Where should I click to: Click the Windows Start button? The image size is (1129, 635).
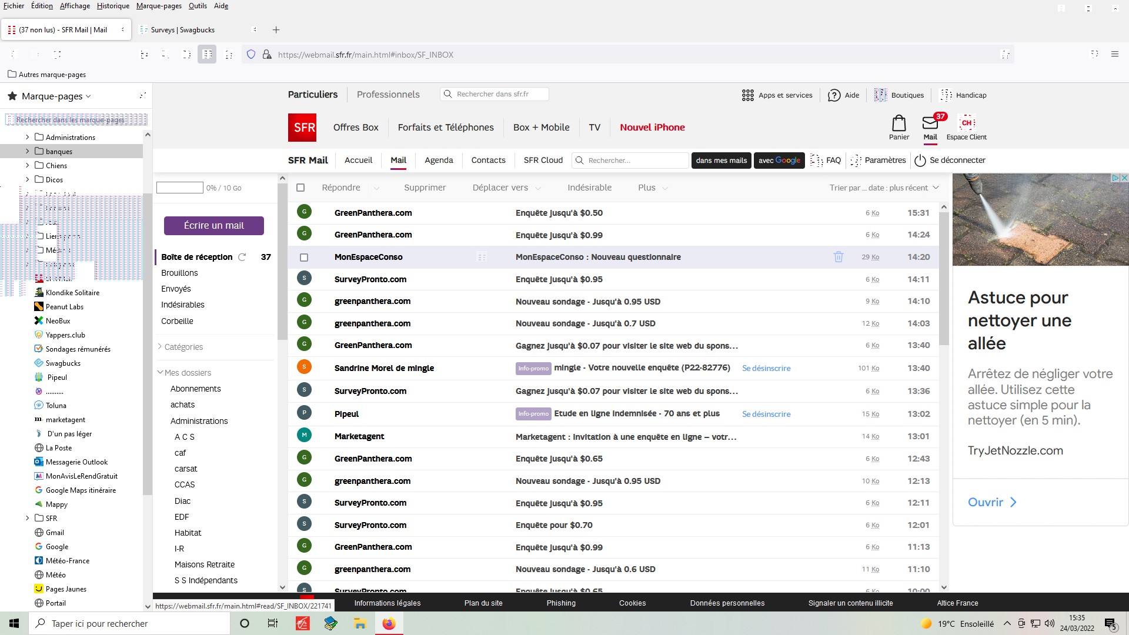[x=14, y=623]
